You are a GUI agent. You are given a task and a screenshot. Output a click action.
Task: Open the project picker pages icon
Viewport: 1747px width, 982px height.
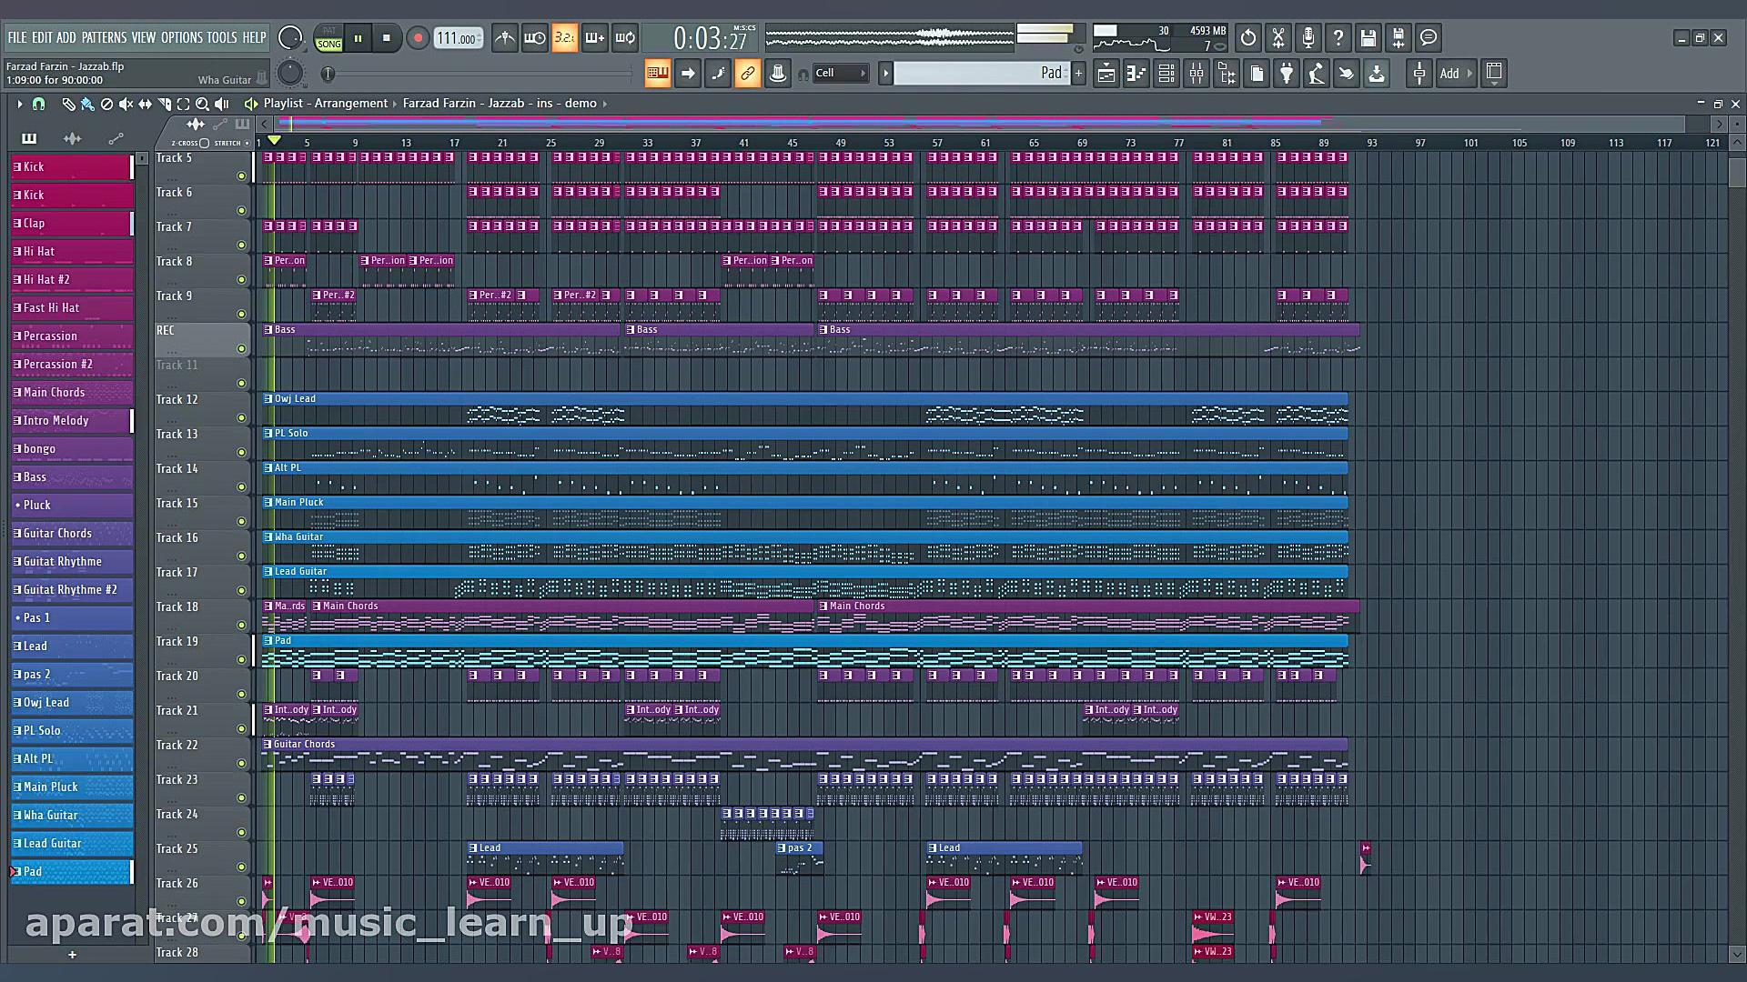(x=1257, y=74)
